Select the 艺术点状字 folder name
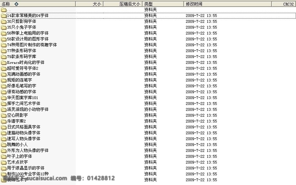Viewport: 296px width, 185px height. click(17, 162)
